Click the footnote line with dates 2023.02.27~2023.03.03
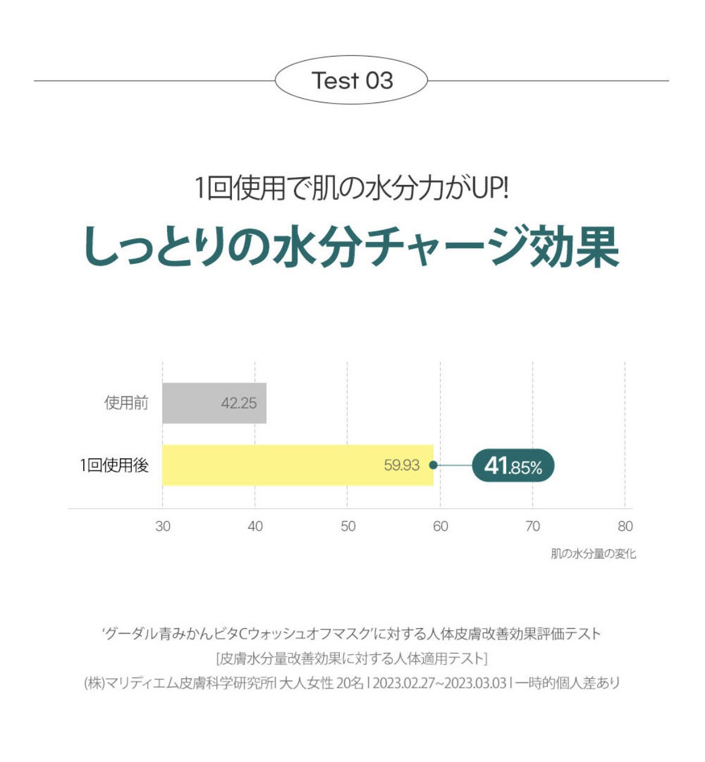Viewport: 705px width, 762px height. [352, 683]
